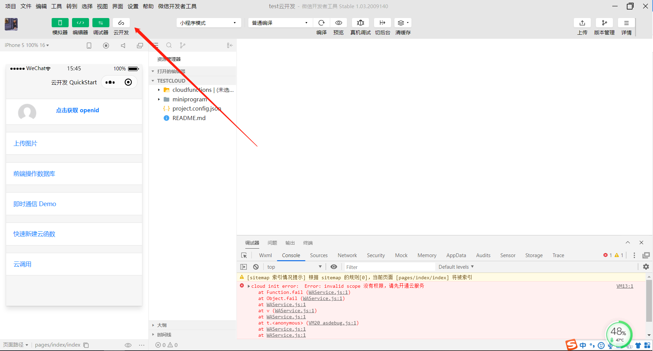The width and height of the screenshot is (653, 351).
Task: Click 云调用 in simulator
Action: click(22, 264)
